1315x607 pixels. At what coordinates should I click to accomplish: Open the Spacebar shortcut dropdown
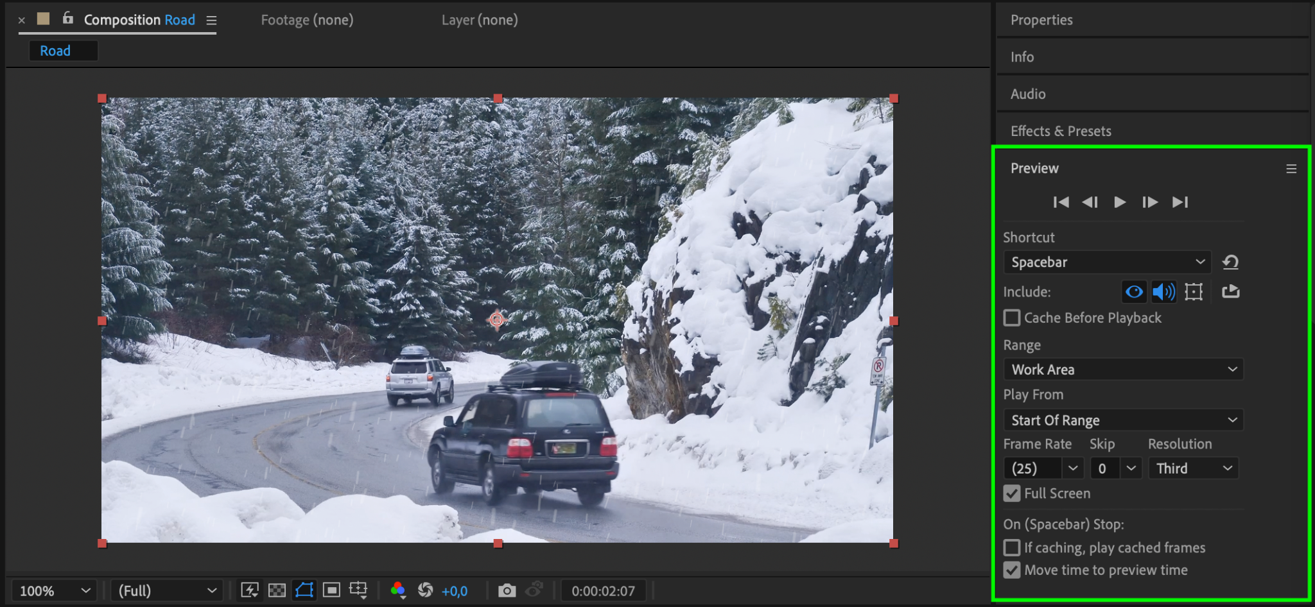pos(1107,262)
